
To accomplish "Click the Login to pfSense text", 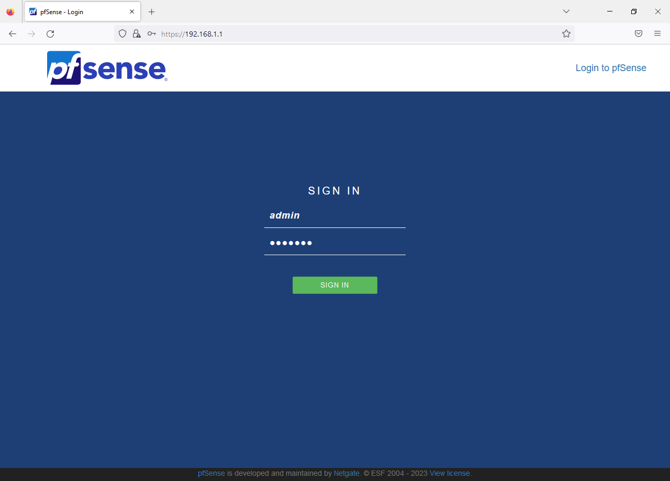I will [x=611, y=68].
